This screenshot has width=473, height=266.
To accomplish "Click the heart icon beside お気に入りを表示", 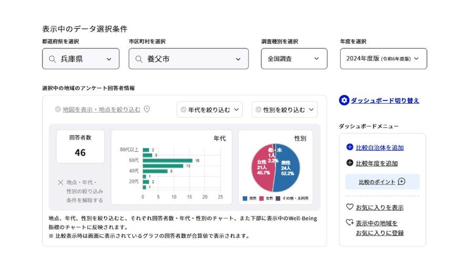I will click(x=350, y=207).
